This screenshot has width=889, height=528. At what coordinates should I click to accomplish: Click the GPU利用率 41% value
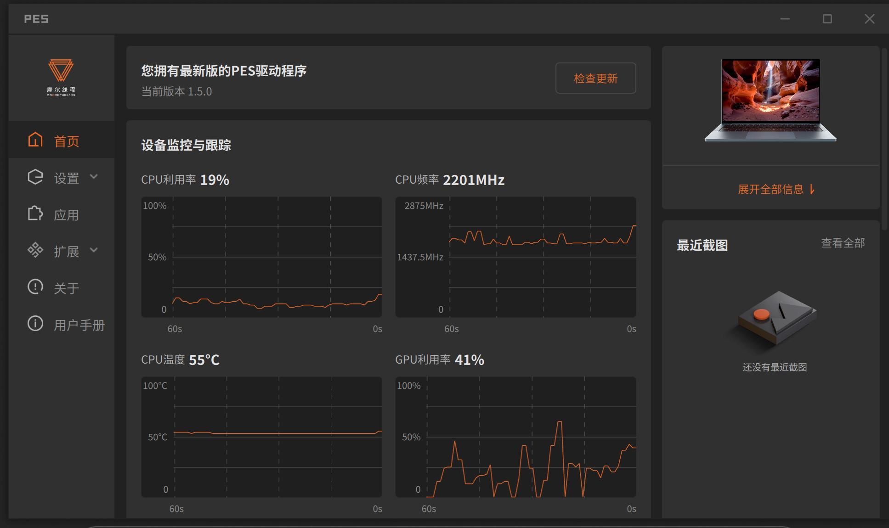(x=469, y=359)
